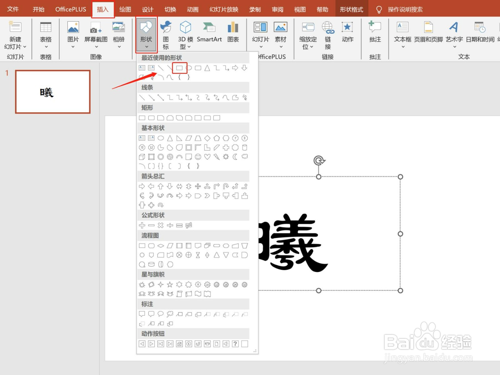
Task: Click the right-middle sizing handle
Action: [x=400, y=234]
